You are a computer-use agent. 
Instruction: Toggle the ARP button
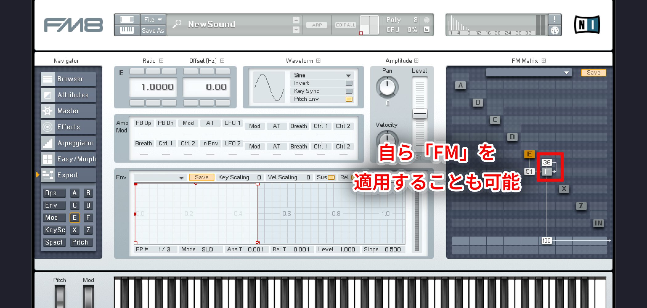click(x=317, y=25)
